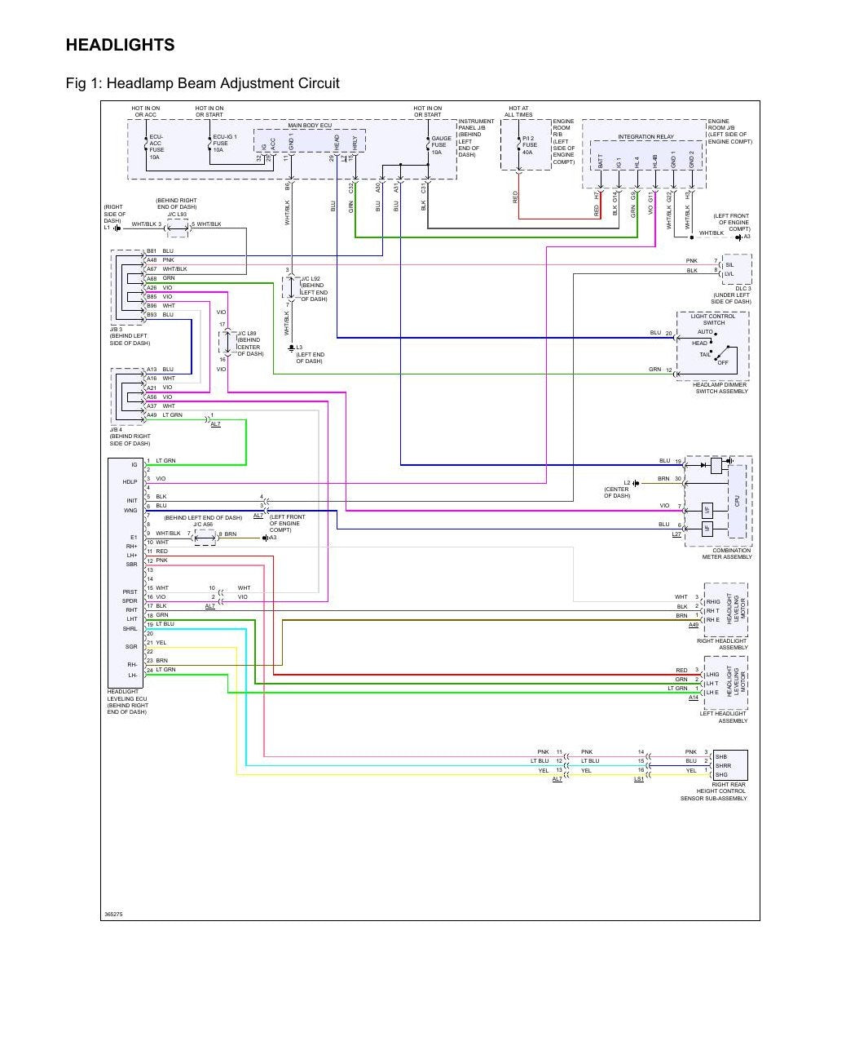
Task: Click SIL terminal in DLC 3
Action: [x=729, y=264]
